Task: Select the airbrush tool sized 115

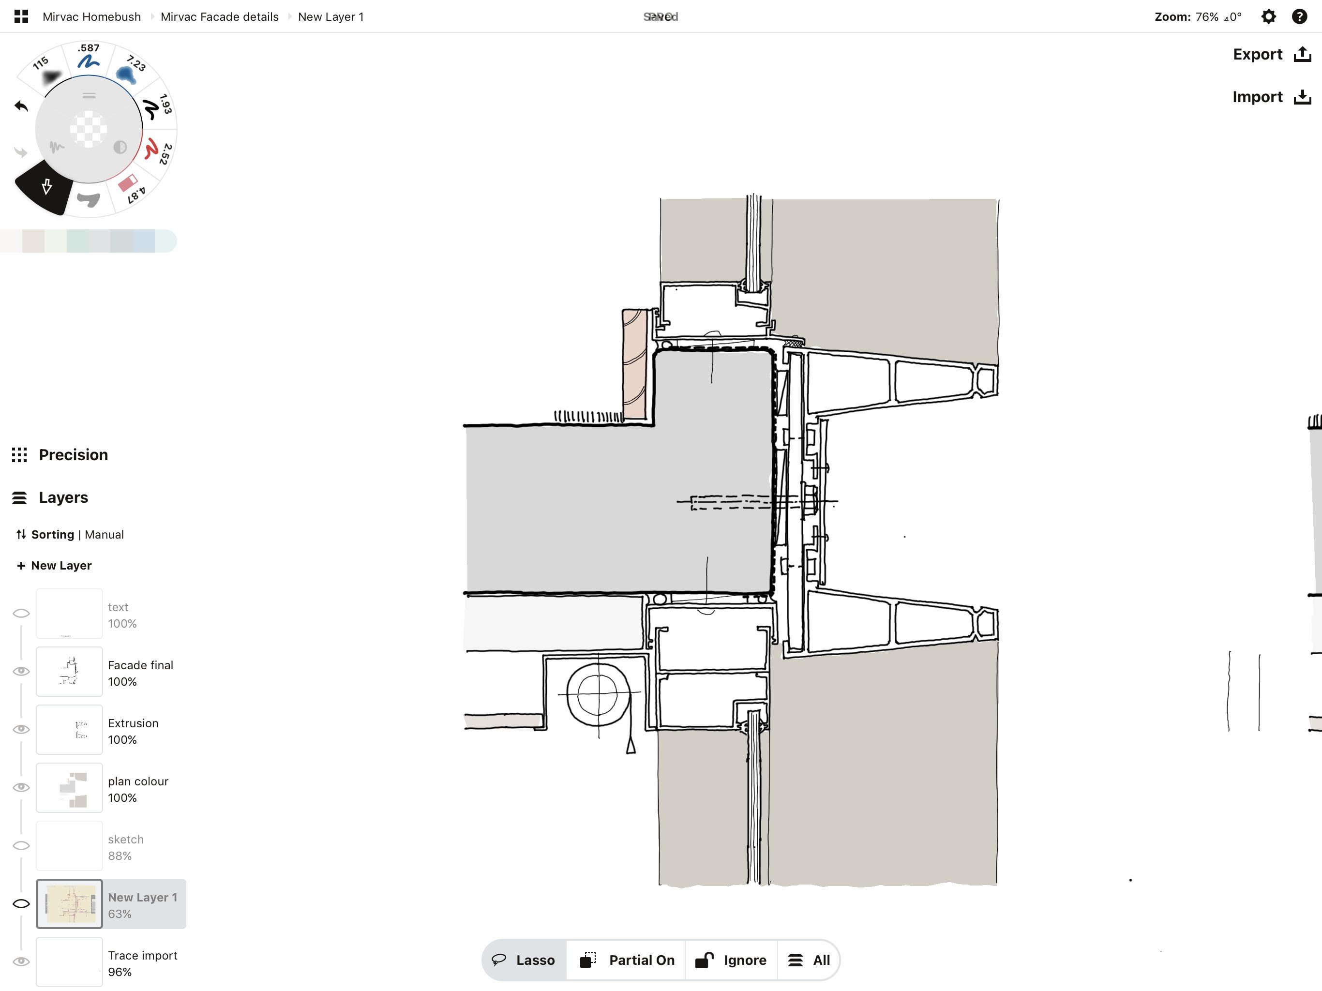Action: pyautogui.click(x=46, y=72)
